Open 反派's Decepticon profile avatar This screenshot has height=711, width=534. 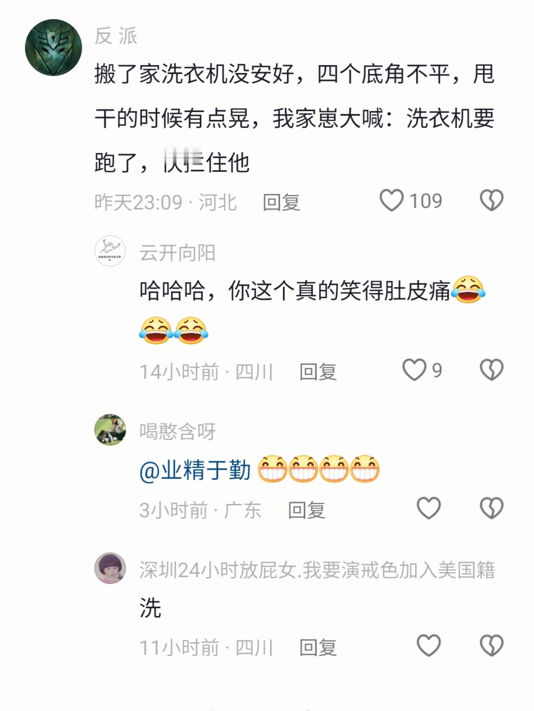[x=54, y=48]
